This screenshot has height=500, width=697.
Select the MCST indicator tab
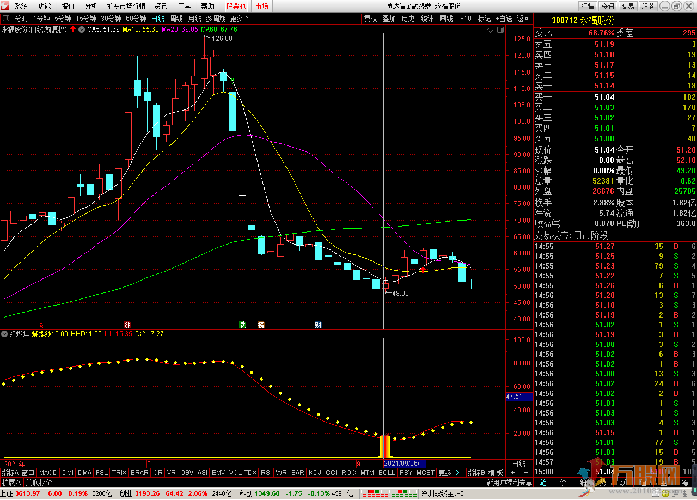[425, 473]
